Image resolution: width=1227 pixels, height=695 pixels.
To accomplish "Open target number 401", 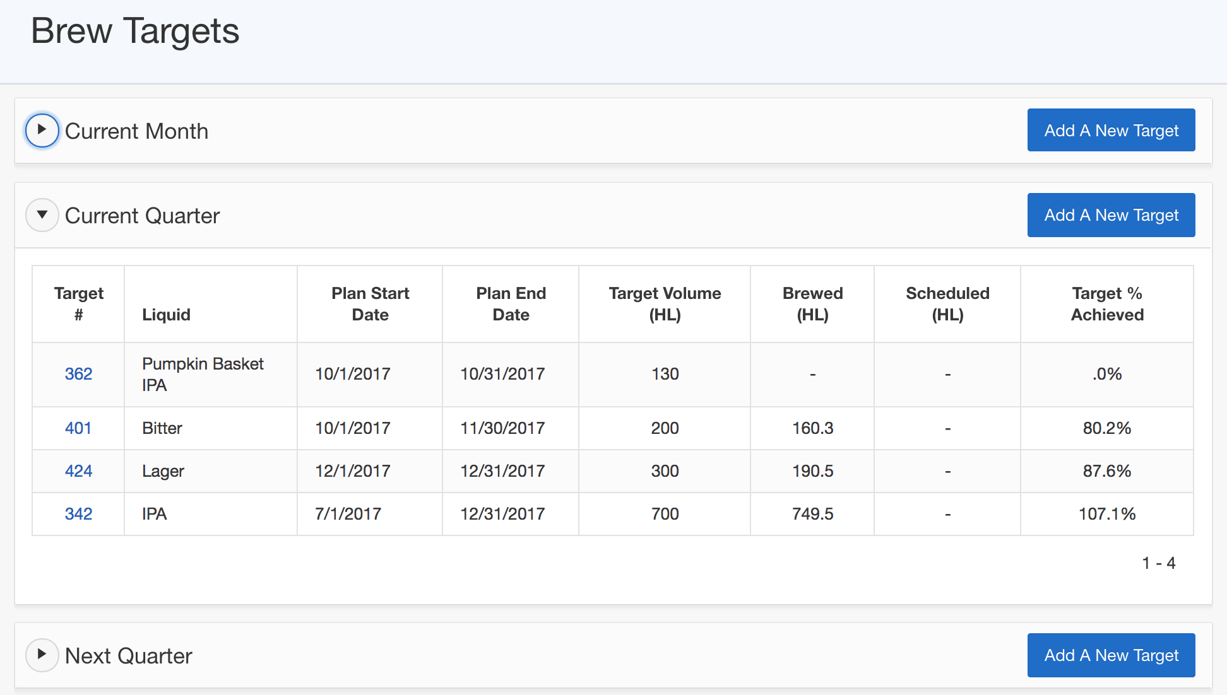I will click(x=78, y=428).
